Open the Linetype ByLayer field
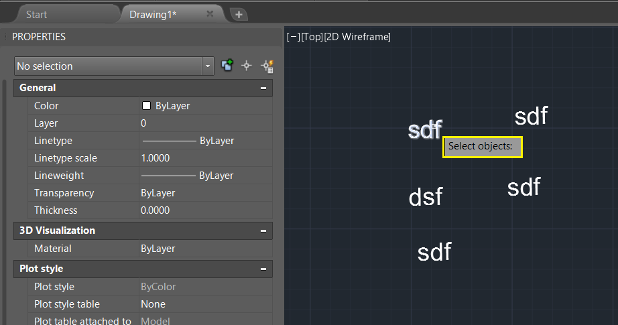Image resolution: width=618 pixels, height=325 pixels. tap(206, 141)
